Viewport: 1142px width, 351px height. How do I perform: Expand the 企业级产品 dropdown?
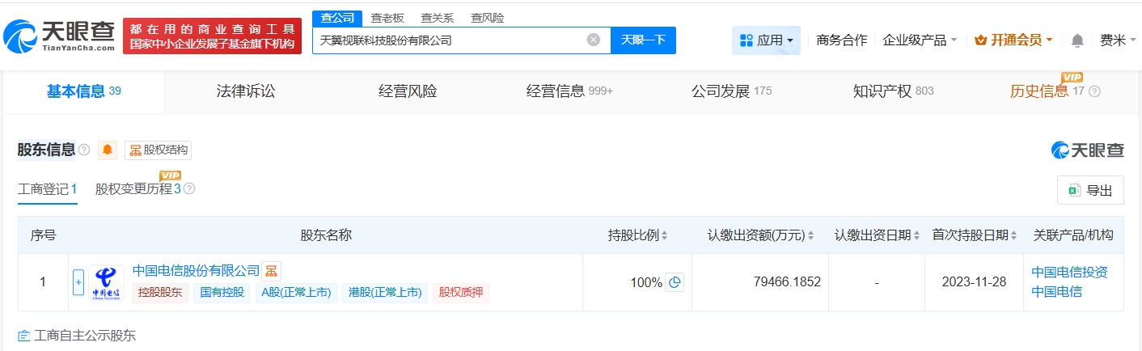(920, 40)
